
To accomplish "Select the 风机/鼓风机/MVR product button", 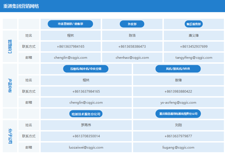I will [178, 69].
